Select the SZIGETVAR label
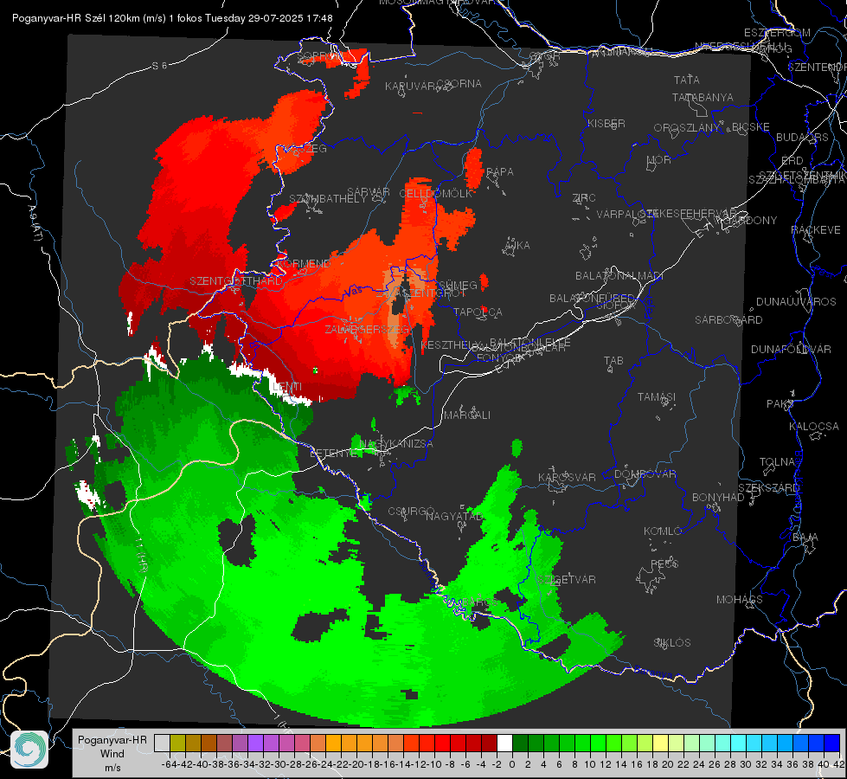This screenshot has width=847, height=779. click(567, 580)
